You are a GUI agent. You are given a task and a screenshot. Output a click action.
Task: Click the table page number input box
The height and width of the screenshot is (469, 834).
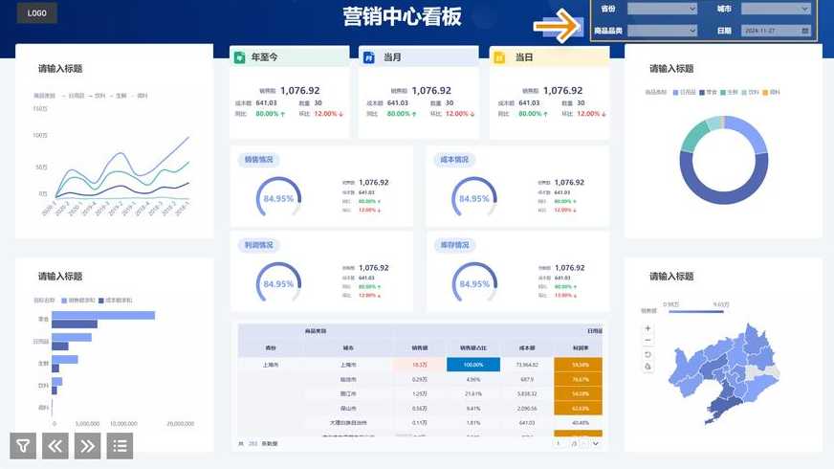558,443
